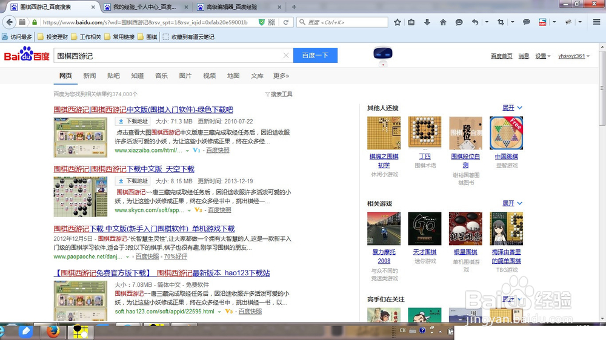Go to 百度首页 link
Screen dimensions: 606x340
click(502, 56)
